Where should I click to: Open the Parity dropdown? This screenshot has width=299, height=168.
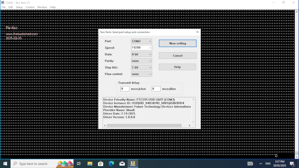[x=142, y=61]
